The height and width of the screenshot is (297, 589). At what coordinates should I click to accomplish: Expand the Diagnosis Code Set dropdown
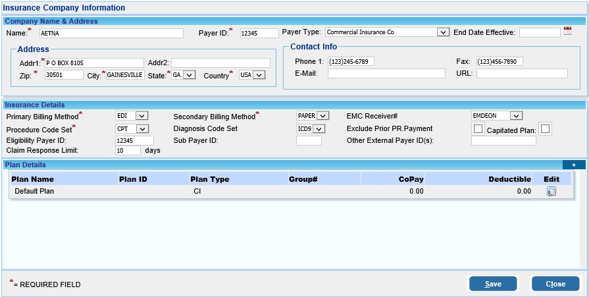[x=319, y=128]
